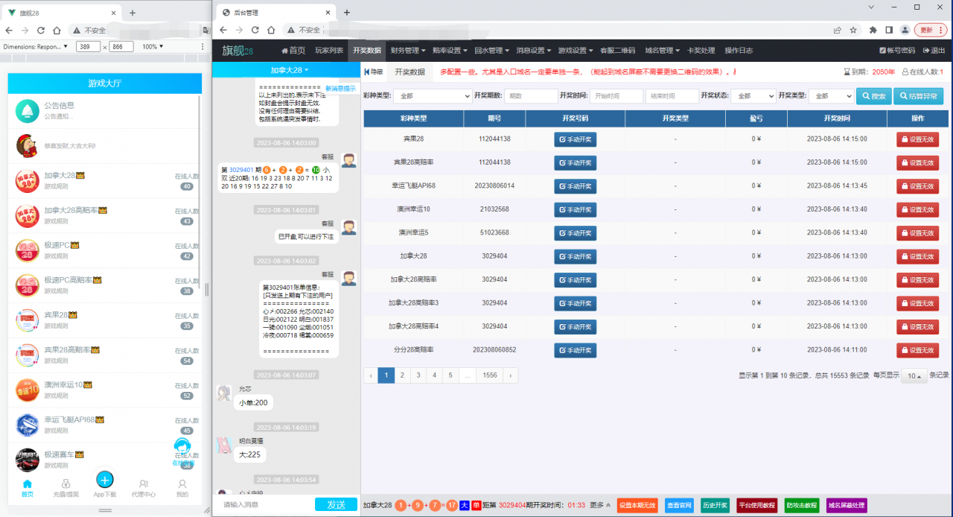The width and height of the screenshot is (953, 517).
Task: Click 退出 to log out of admin
Action: (x=934, y=51)
